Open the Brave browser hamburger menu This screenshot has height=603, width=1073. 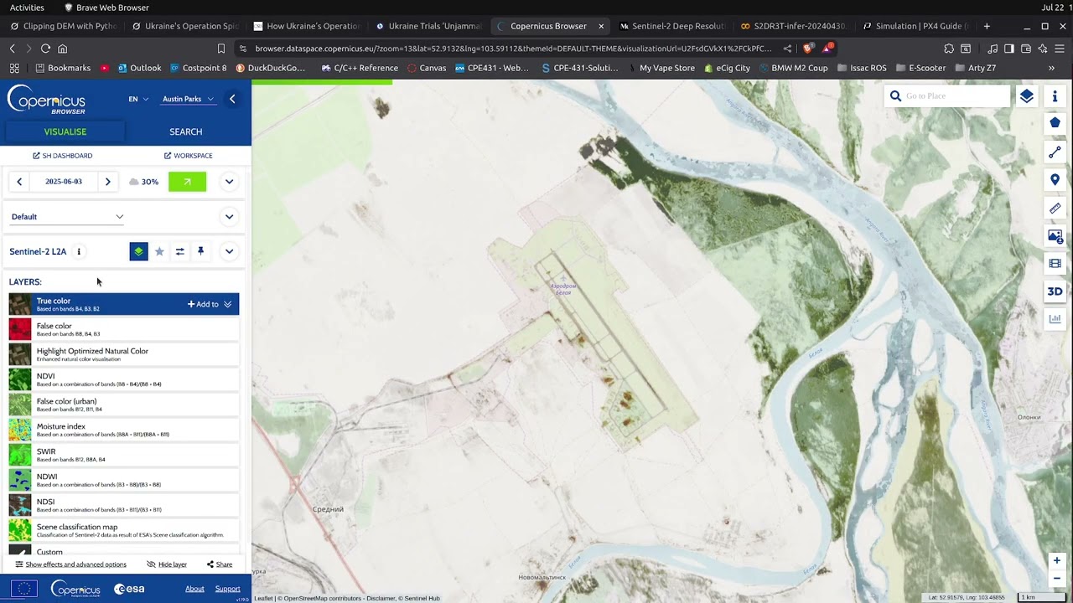click(1059, 49)
